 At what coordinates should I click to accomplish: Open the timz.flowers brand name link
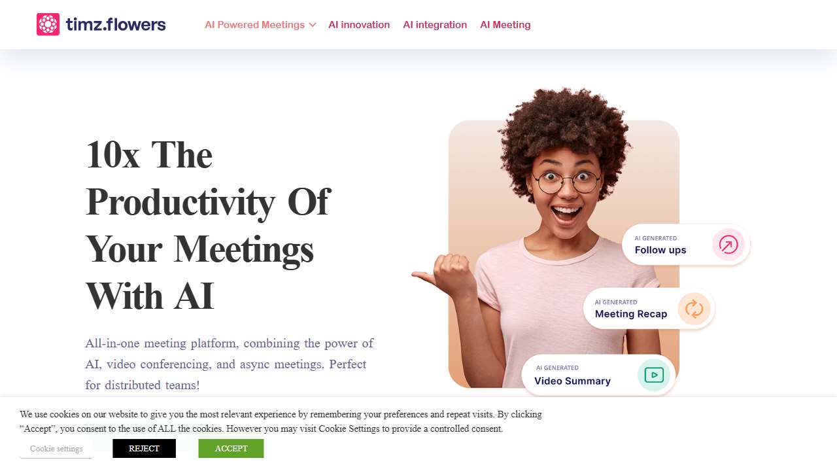(x=116, y=25)
